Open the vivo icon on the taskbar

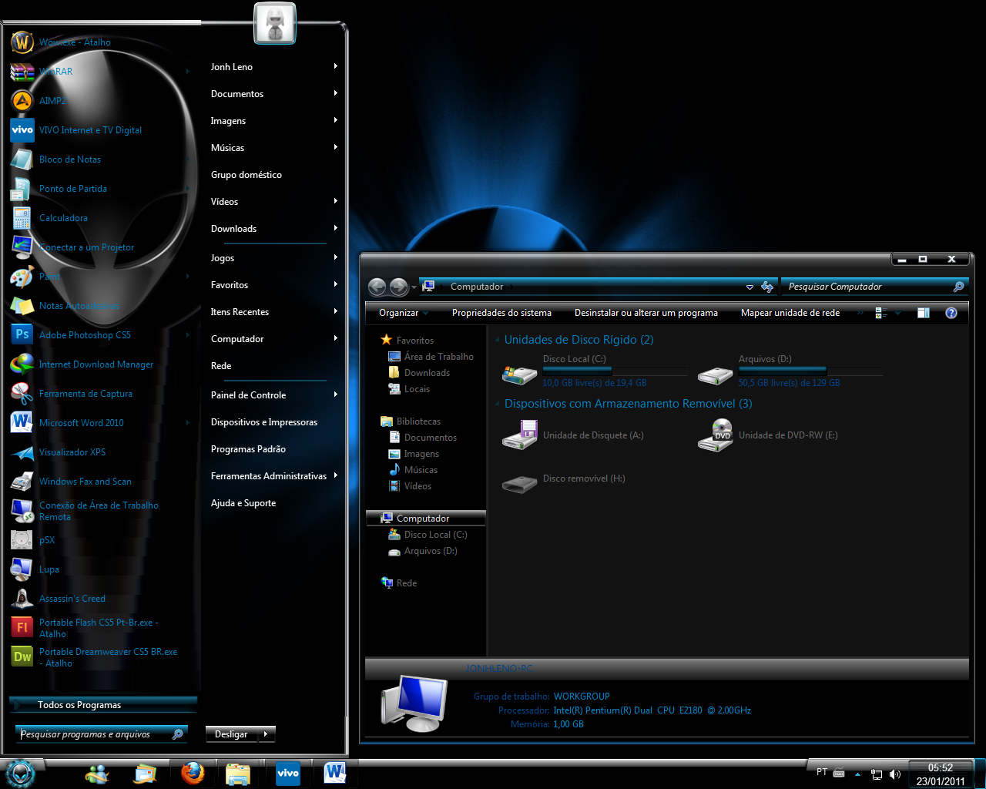pyautogui.click(x=287, y=773)
